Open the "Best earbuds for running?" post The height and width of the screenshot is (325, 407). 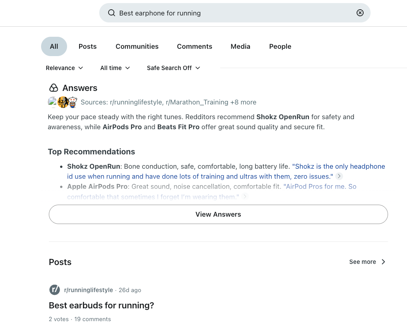coord(101,305)
